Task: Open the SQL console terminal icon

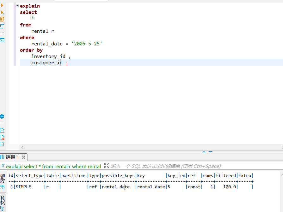Action: [x=2, y=40]
